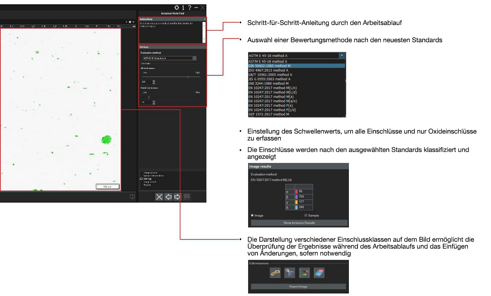Open the settings gear icon

177,7
